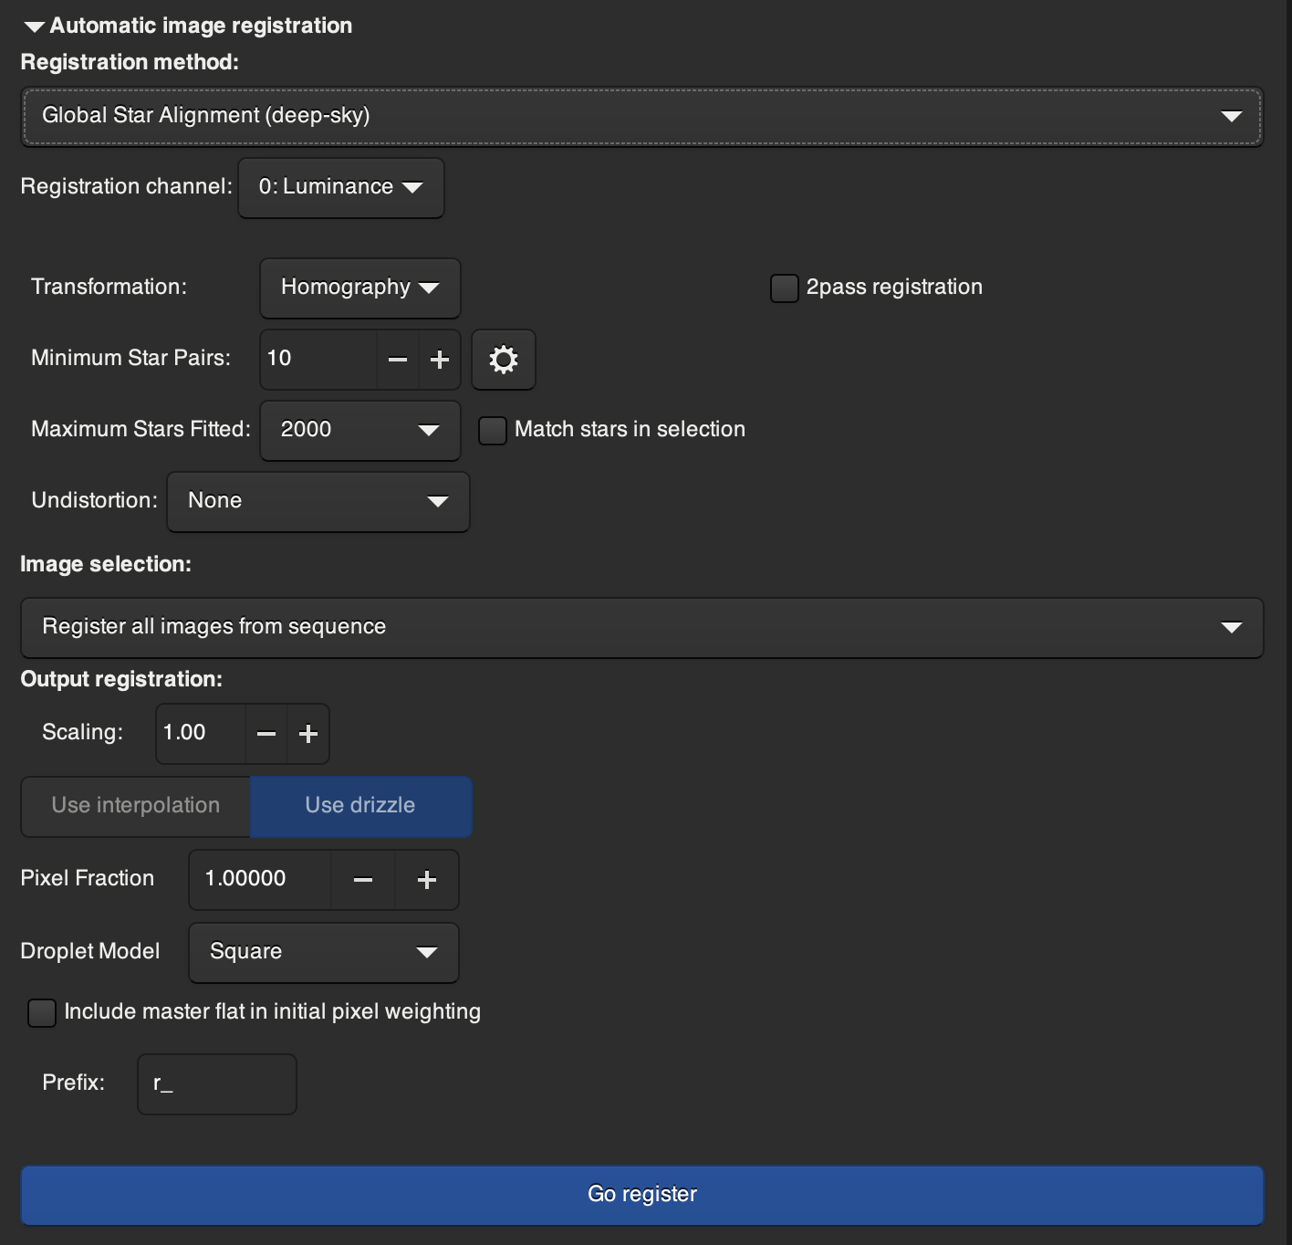The image size is (1292, 1245).
Task: Open Image selection sequence dropdown
Action: click(x=641, y=628)
